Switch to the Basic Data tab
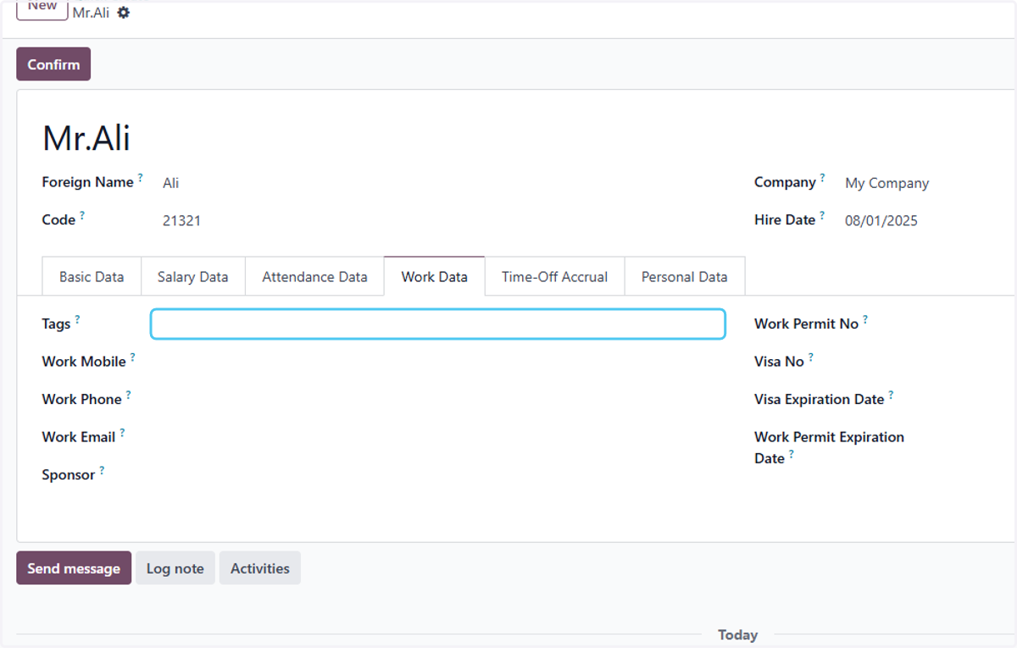This screenshot has height=648, width=1017. [x=92, y=276]
